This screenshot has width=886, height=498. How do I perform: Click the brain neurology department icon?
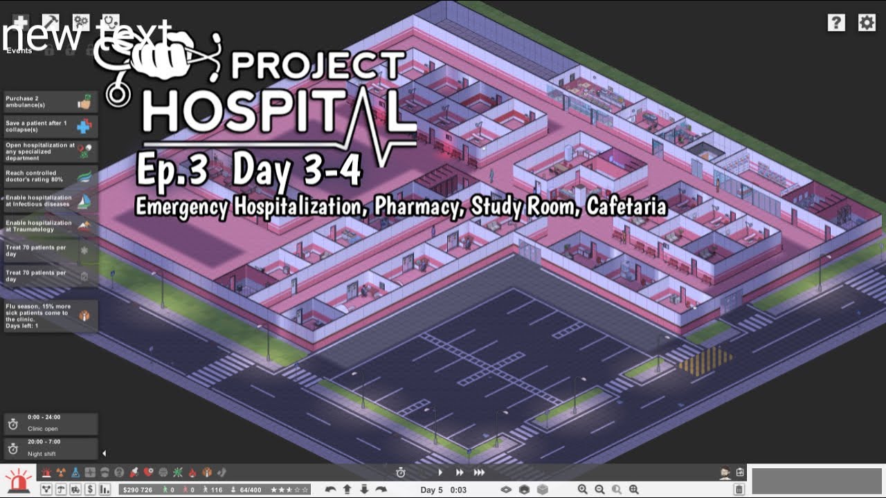point(163,472)
